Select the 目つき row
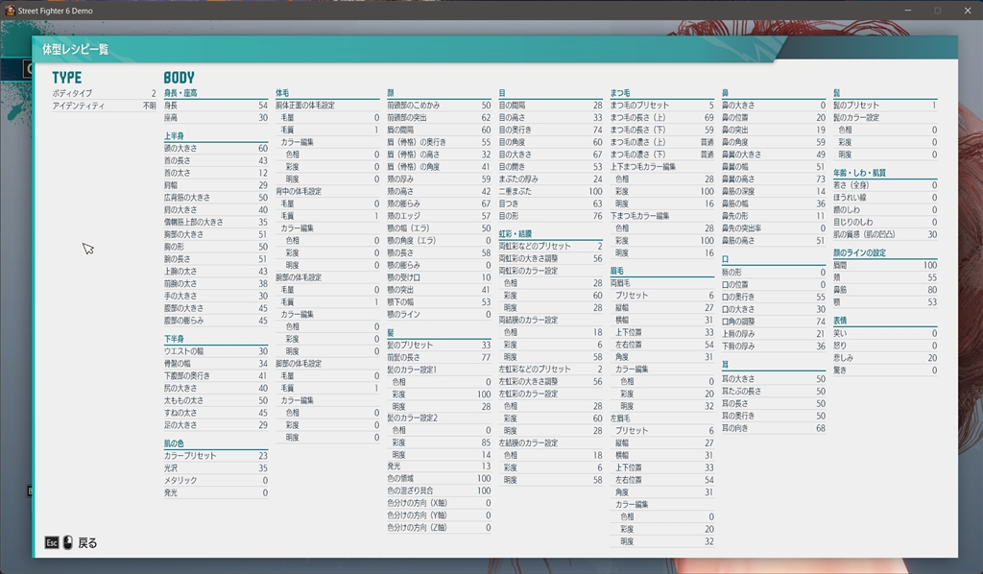 [x=550, y=203]
